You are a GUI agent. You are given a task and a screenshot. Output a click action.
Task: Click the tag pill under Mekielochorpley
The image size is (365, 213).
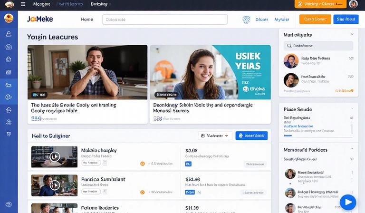pos(91,163)
